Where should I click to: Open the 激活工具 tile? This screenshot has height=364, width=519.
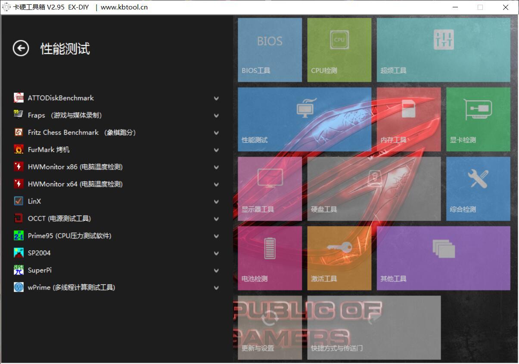tap(339, 258)
